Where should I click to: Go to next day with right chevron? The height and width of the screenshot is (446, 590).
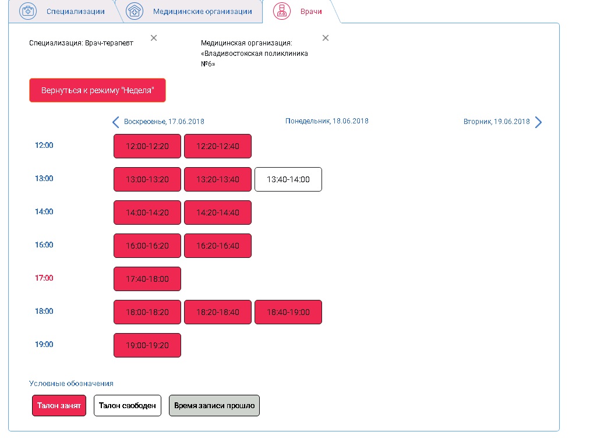538,122
